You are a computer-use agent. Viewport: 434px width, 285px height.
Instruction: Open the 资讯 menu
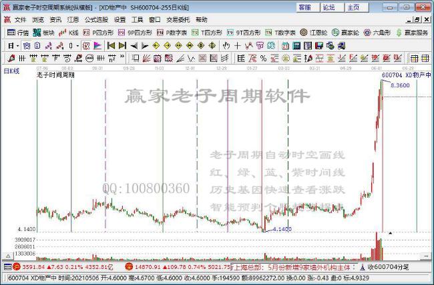pyautogui.click(x=55, y=20)
